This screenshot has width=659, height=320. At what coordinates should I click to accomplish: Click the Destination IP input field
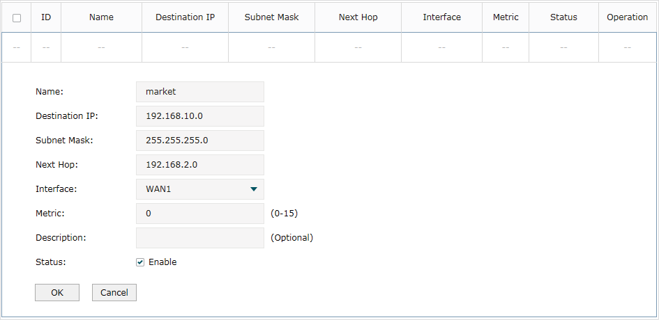pyautogui.click(x=200, y=116)
